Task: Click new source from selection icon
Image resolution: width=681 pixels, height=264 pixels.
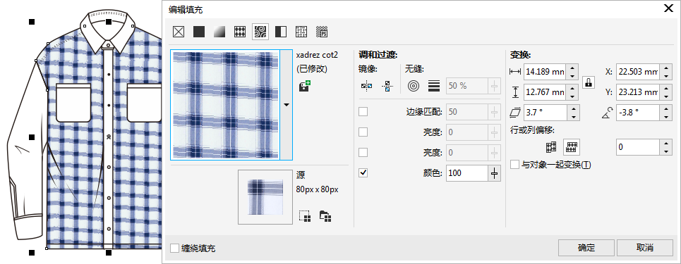Action: pyautogui.click(x=305, y=215)
